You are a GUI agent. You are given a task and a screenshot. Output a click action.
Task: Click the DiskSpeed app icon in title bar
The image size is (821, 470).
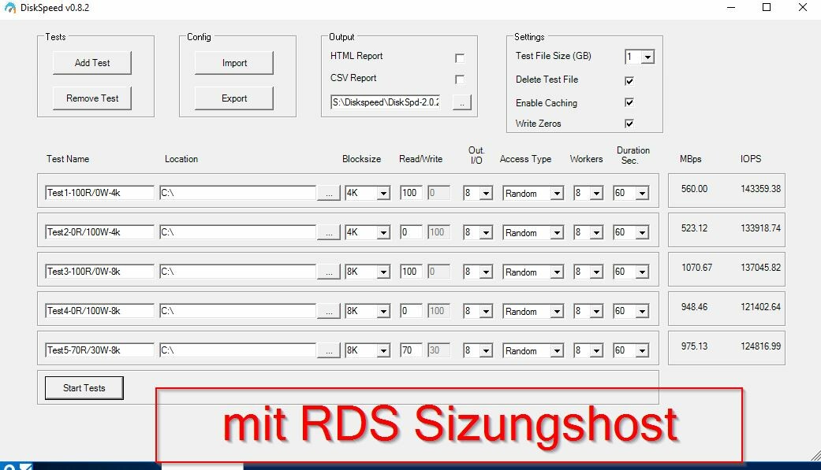click(x=9, y=8)
